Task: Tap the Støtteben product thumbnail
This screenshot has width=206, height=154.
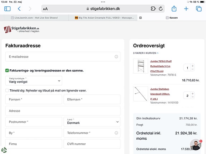Action: (x=140, y=94)
